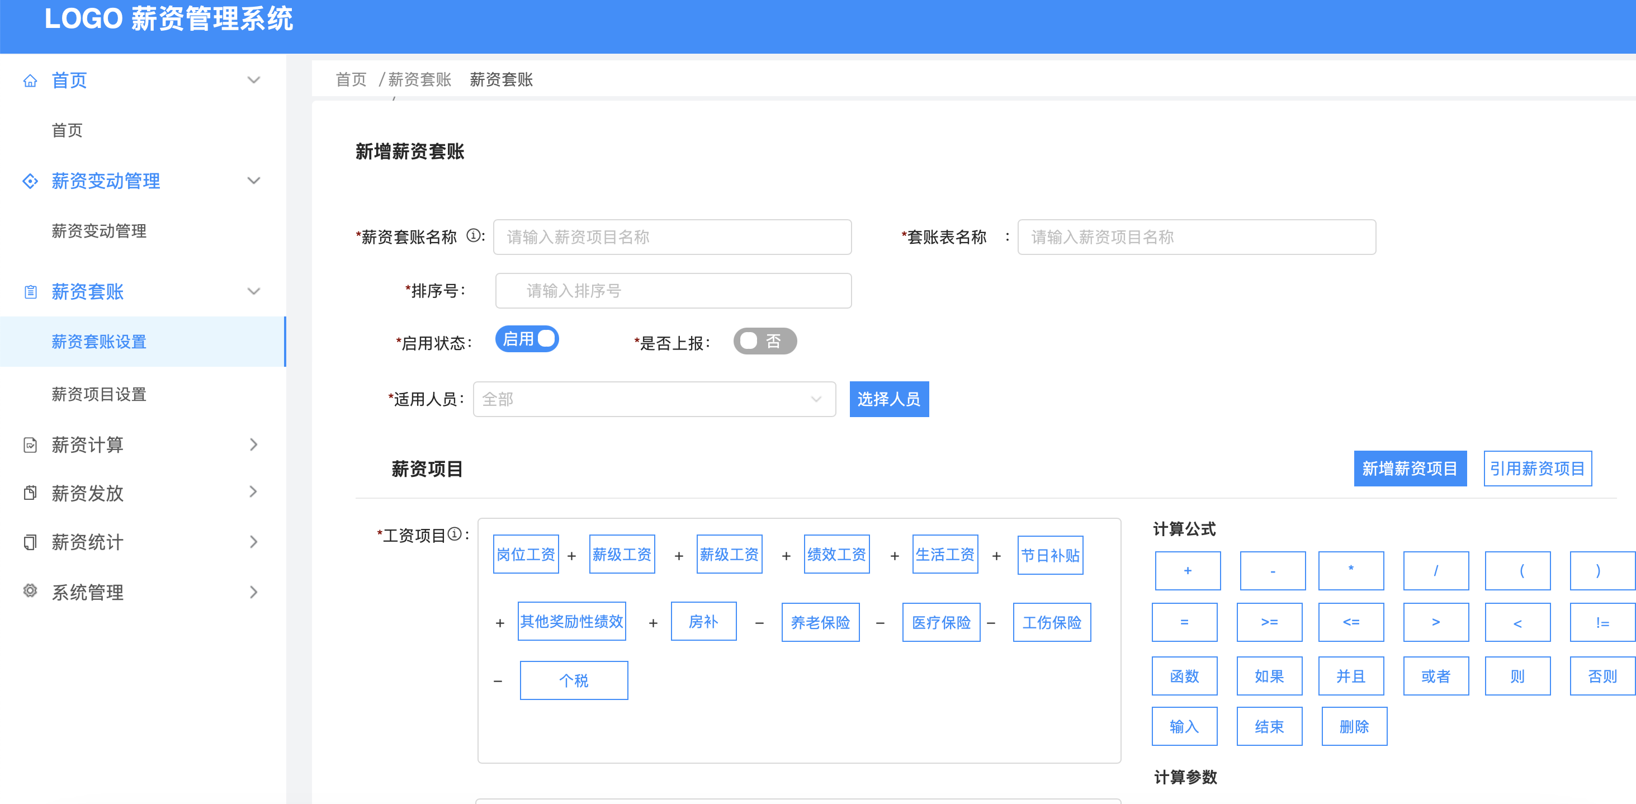
Task: Select 薪资套账设置 menu item
Action: (143, 342)
